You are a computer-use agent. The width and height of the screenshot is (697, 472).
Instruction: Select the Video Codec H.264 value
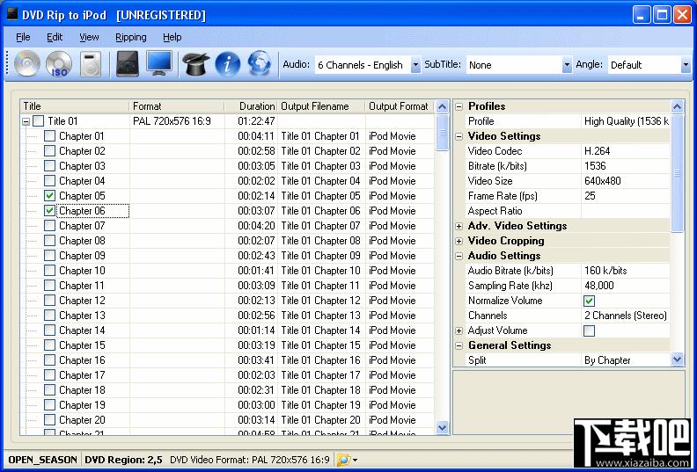pyautogui.click(x=626, y=151)
